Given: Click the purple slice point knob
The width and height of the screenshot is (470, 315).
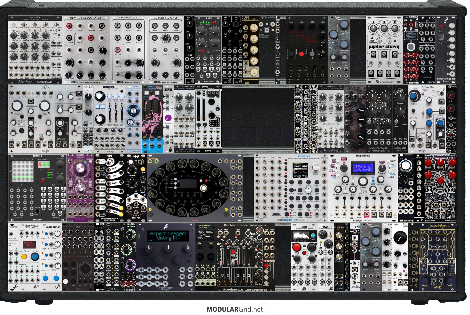Looking at the screenshot, I should [x=168, y=118].
